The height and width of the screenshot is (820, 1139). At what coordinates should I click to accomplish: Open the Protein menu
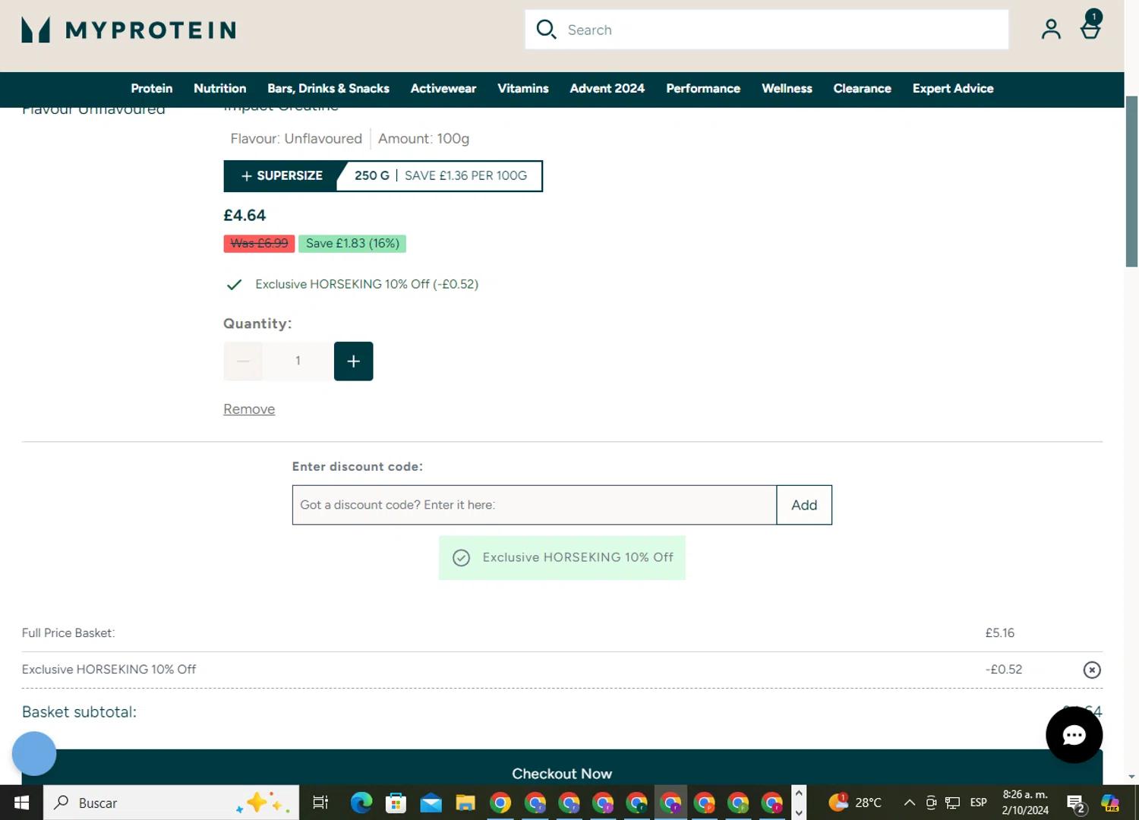point(151,89)
